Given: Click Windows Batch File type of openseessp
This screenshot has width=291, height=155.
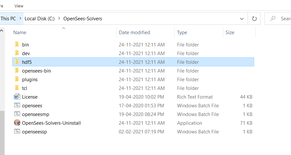Looking at the screenshot, I should (x=198, y=131).
